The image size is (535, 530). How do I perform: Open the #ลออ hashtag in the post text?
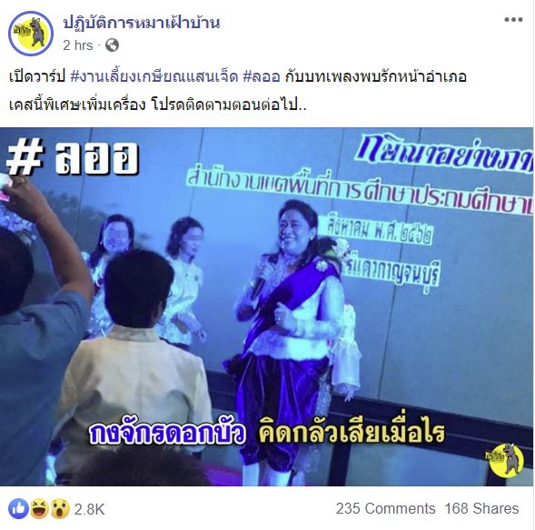point(262,77)
